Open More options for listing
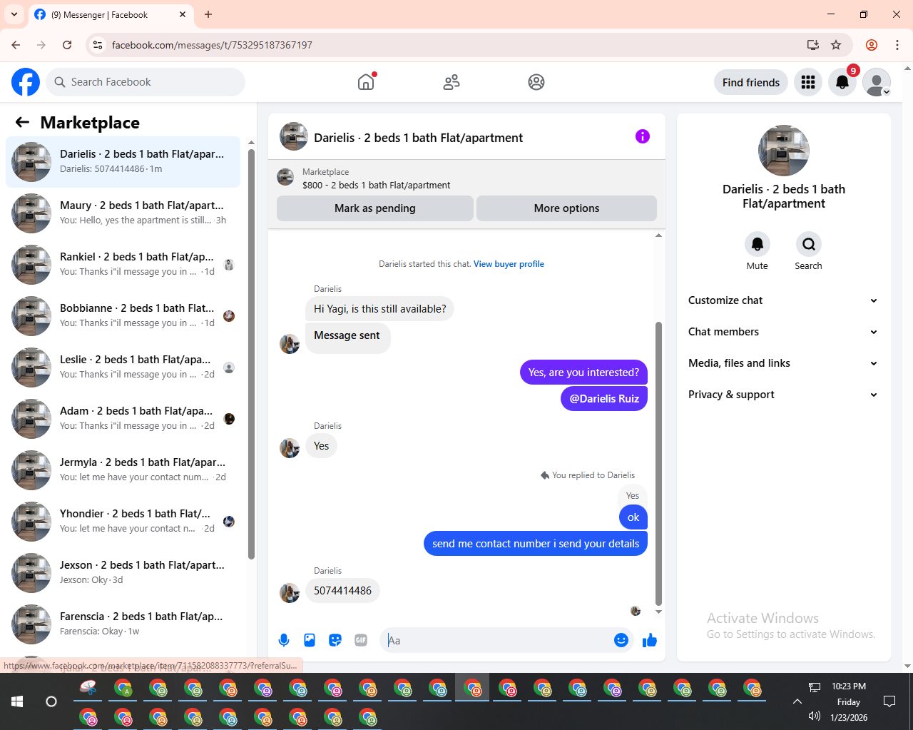 566,208
